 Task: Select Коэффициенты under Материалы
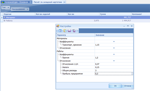66,41
